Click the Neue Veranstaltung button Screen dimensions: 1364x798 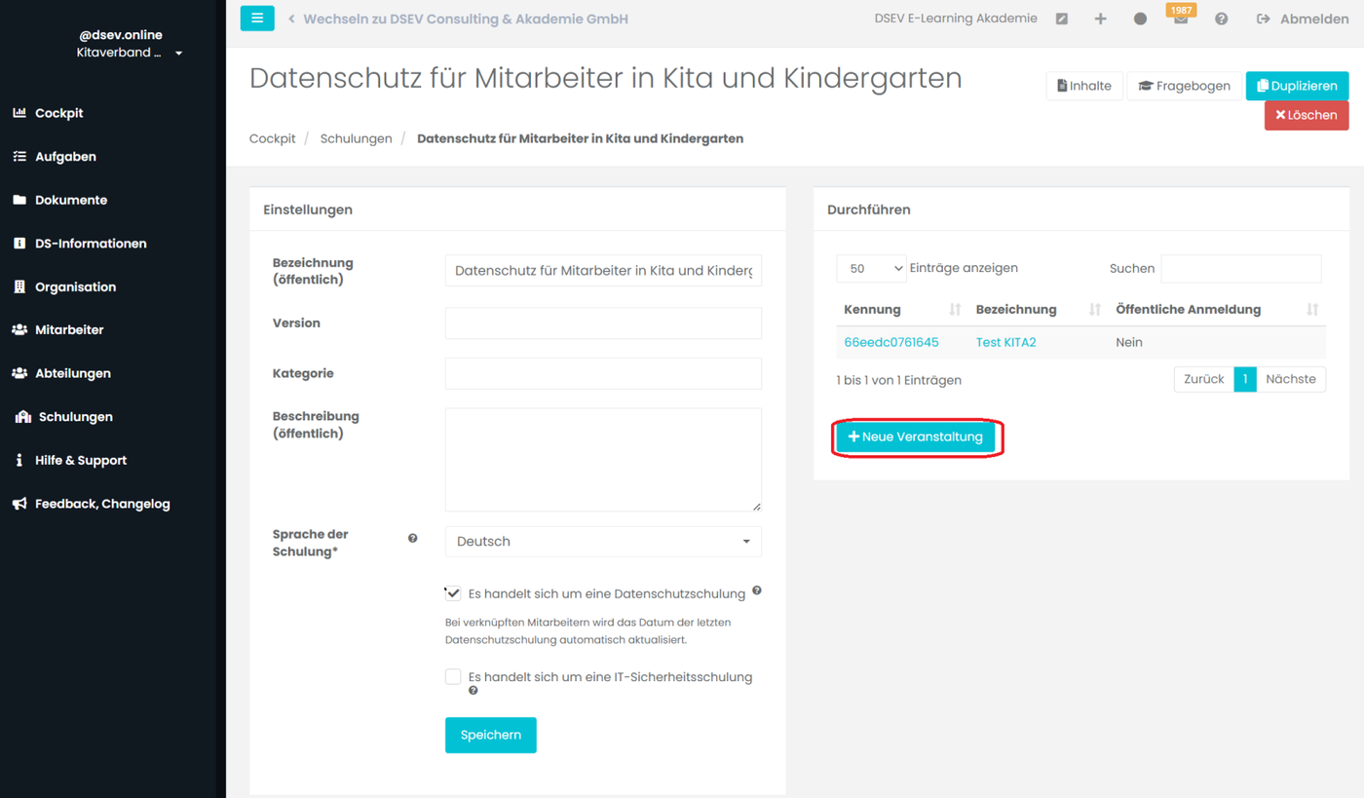tap(916, 437)
